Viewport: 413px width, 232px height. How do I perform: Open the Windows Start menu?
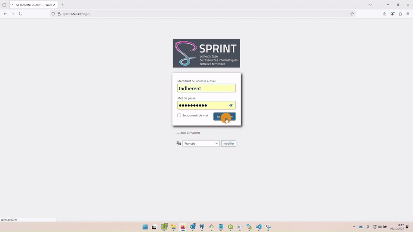(145, 227)
